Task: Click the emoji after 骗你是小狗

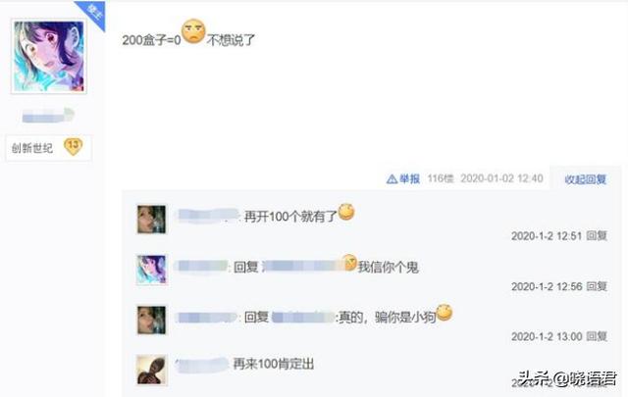Action: tap(445, 313)
